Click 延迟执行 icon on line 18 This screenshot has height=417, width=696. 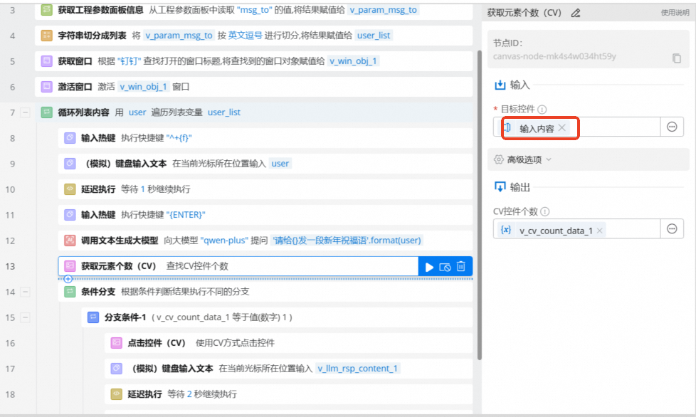[116, 394]
